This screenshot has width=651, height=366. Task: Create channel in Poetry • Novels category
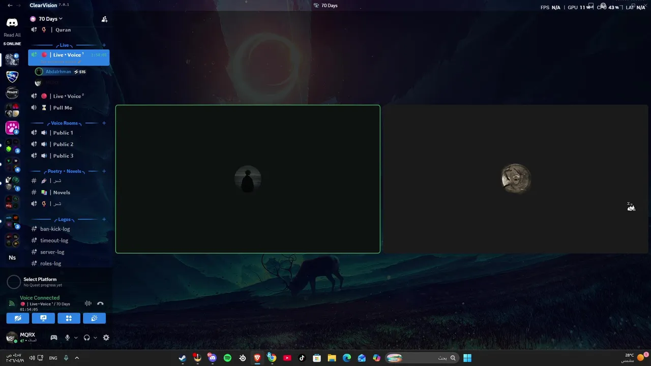tap(104, 171)
